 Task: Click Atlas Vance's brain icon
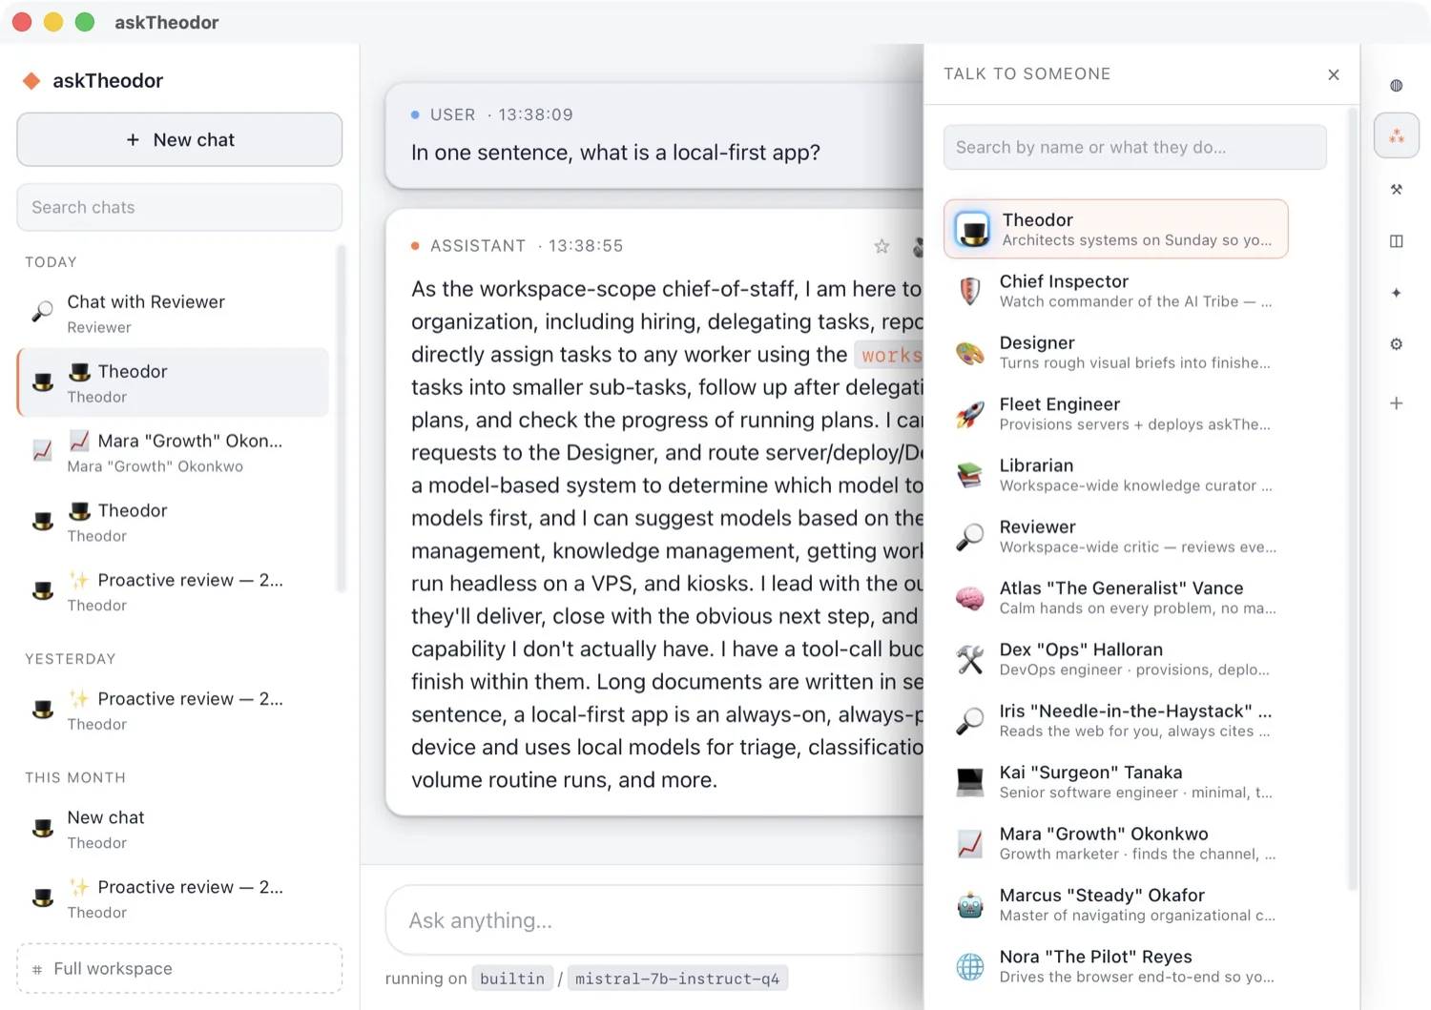click(x=970, y=598)
